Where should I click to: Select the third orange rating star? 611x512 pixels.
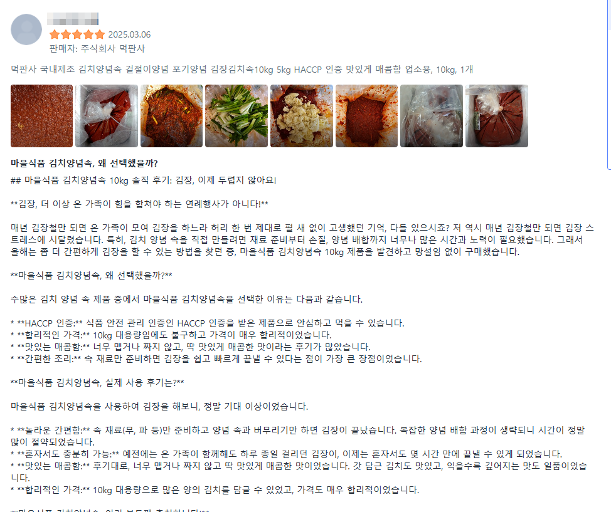(x=77, y=34)
